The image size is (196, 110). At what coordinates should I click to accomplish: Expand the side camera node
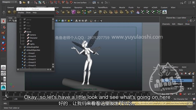point(20,29)
